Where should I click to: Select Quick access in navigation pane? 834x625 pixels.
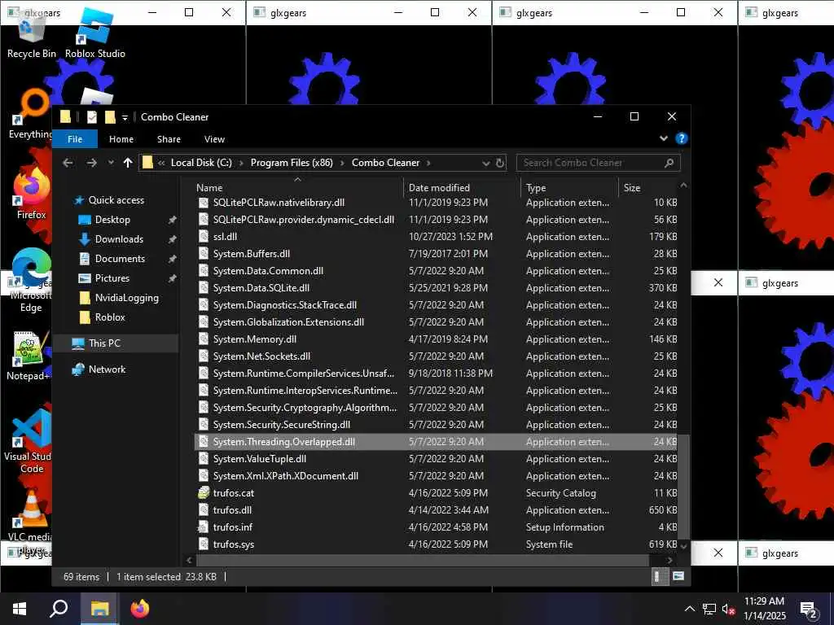click(x=116, y=200)
